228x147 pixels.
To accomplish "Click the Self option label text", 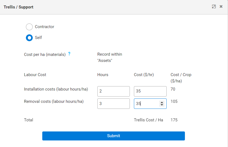I will 38,38.
